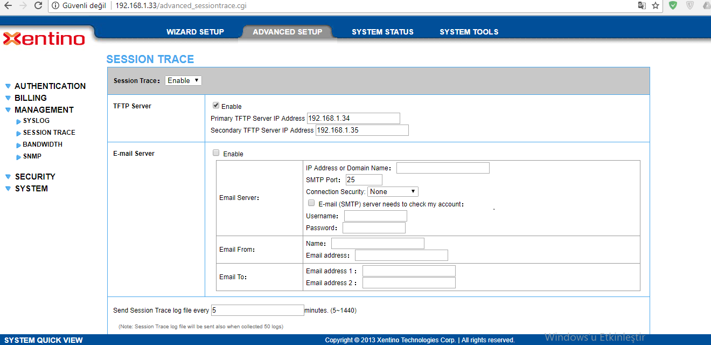Click the Primary TFTP Server IP Address field
The width and height of the screenshot is (711, 345).
tap(353, 118)
